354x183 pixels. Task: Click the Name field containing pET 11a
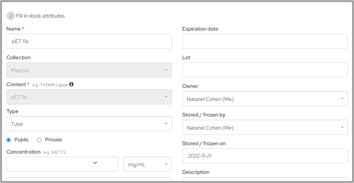coord(89,41)
